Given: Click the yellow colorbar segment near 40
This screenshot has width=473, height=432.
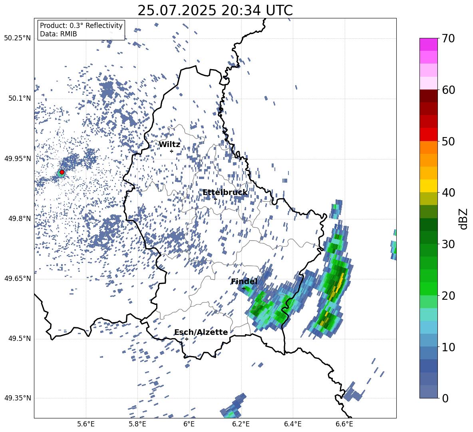Looking at the screenshot, I should click(428, 186).
